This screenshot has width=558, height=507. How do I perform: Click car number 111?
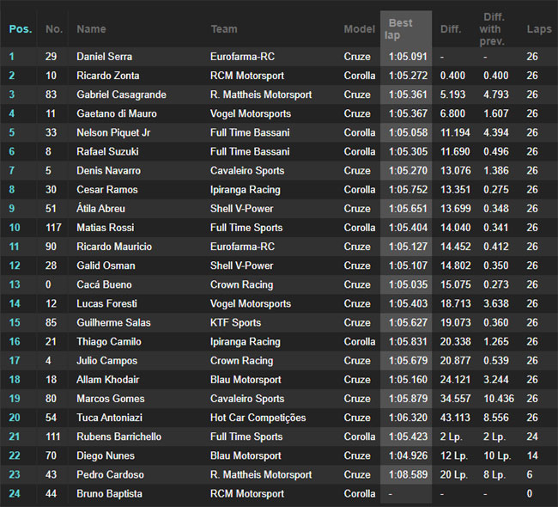(53, 437)
